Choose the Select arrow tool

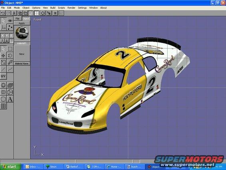pos(3,49)
